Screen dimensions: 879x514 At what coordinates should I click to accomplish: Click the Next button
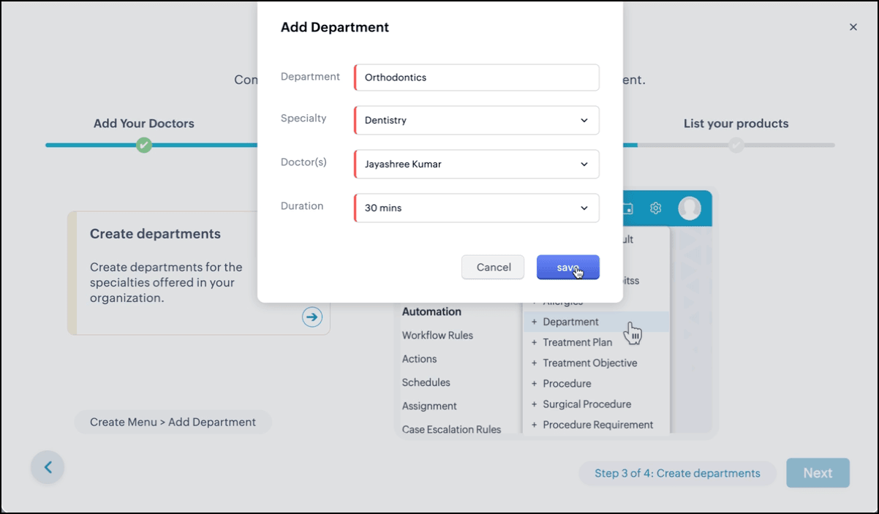coord(818,473)
